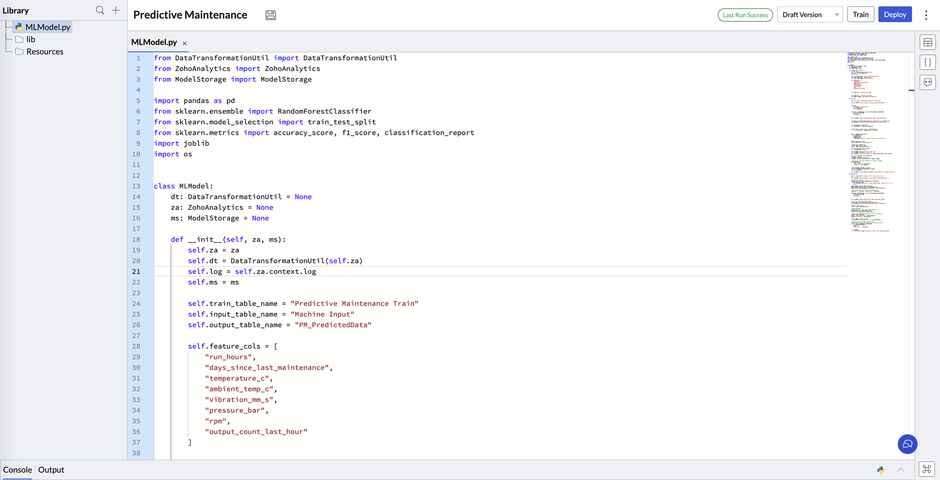
Task: Click "vibration_mm_s" on line 33
Action: coord(239,400)
